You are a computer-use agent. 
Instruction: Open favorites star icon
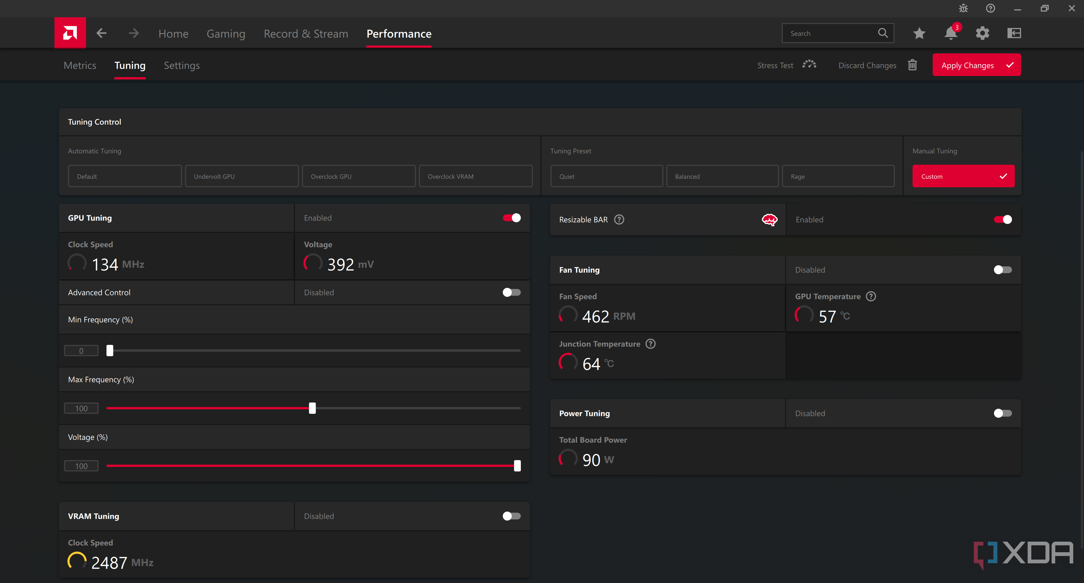pos(919,33)
